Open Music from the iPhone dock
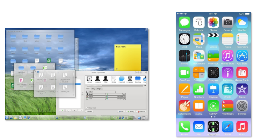The height and width of the screenshot is (140, 262). pos(242,127)
